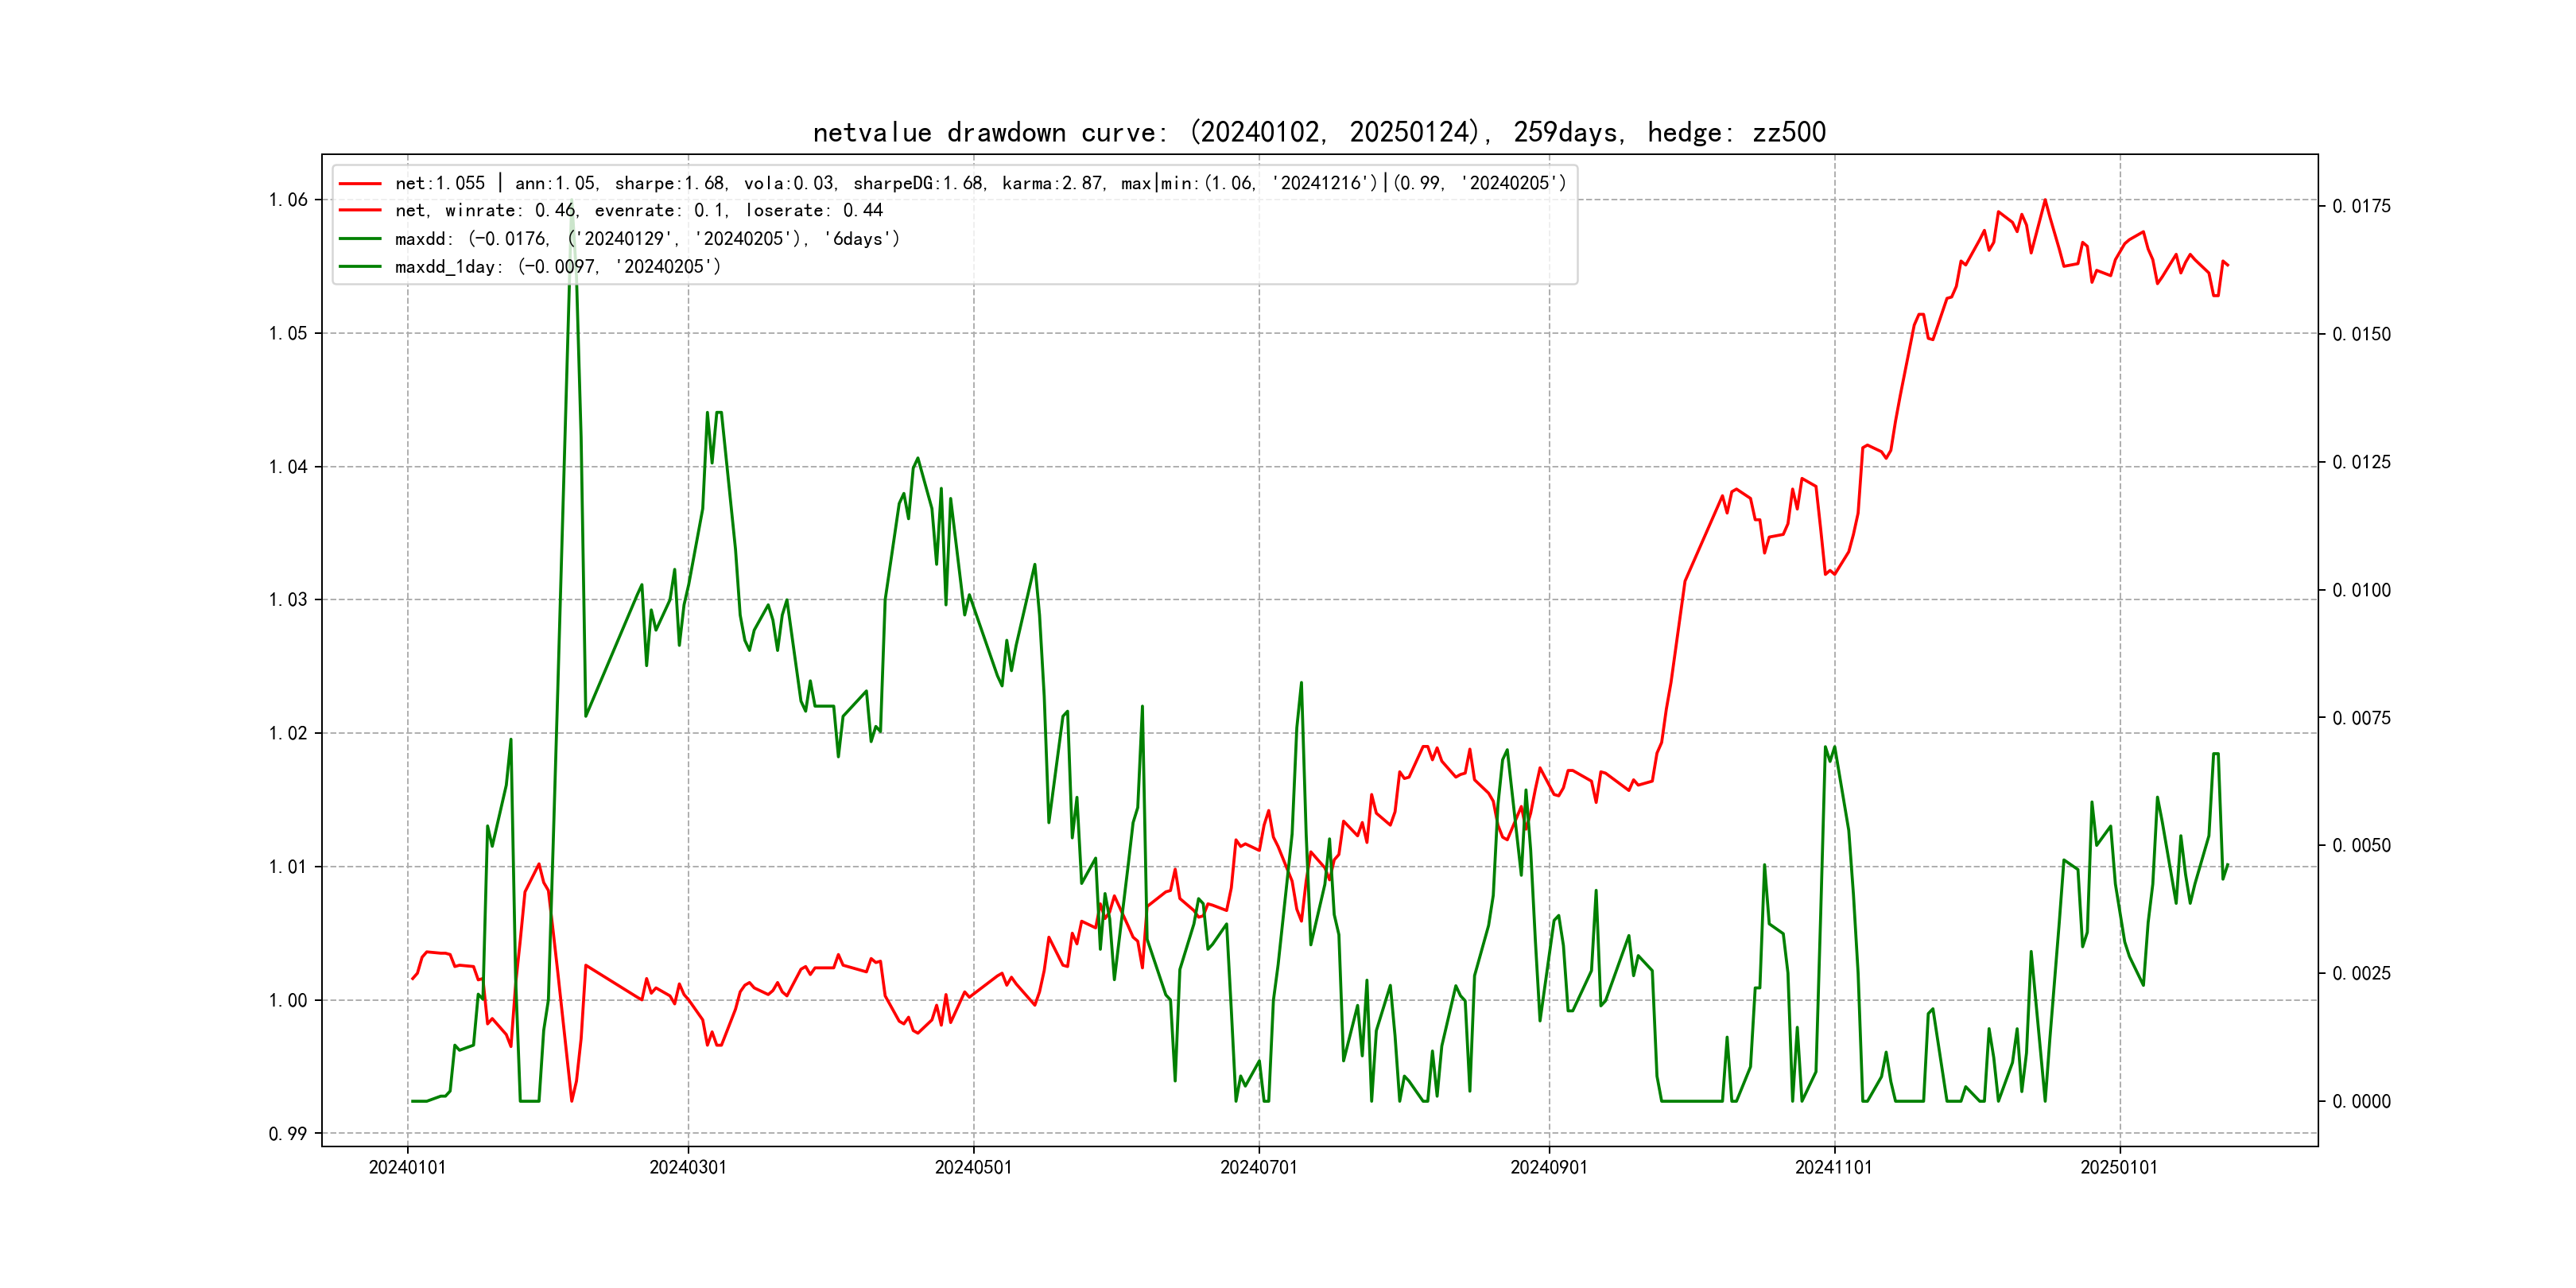Click the red swatch of first legend entry

tap(360, 184)
